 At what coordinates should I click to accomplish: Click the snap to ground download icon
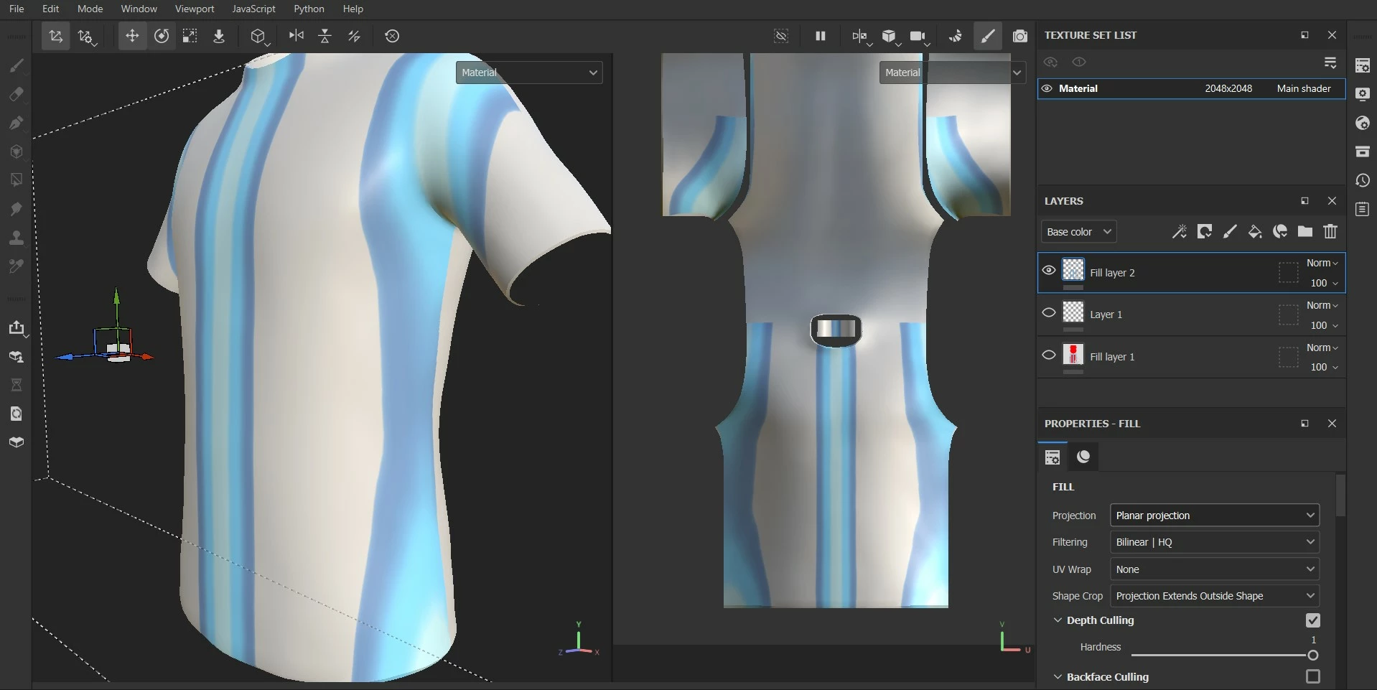(x=219, y=36)
